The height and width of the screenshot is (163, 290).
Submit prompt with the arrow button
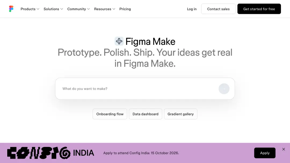click(x=224, y=89)
